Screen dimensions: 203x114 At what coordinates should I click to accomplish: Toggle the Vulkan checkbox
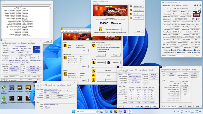click(171, 52)
